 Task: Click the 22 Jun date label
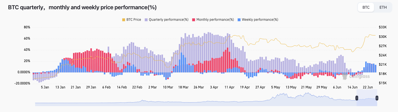pos(368,87)
